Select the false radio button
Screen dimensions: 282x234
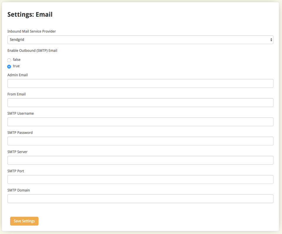click(9, 60)
